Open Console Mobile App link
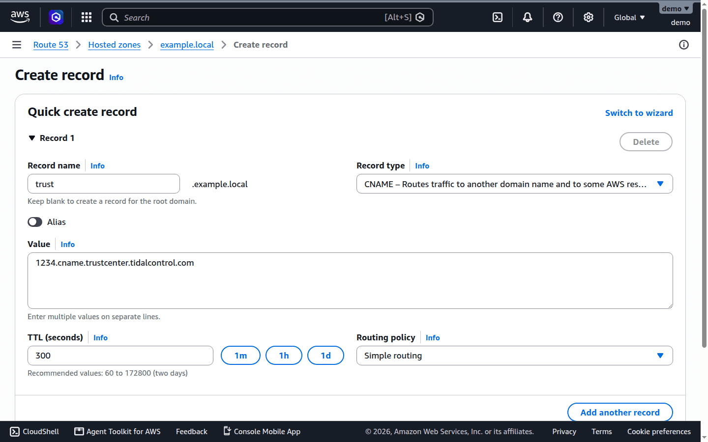The height and width of the screenshot is (442, 708). click(262, 432)
